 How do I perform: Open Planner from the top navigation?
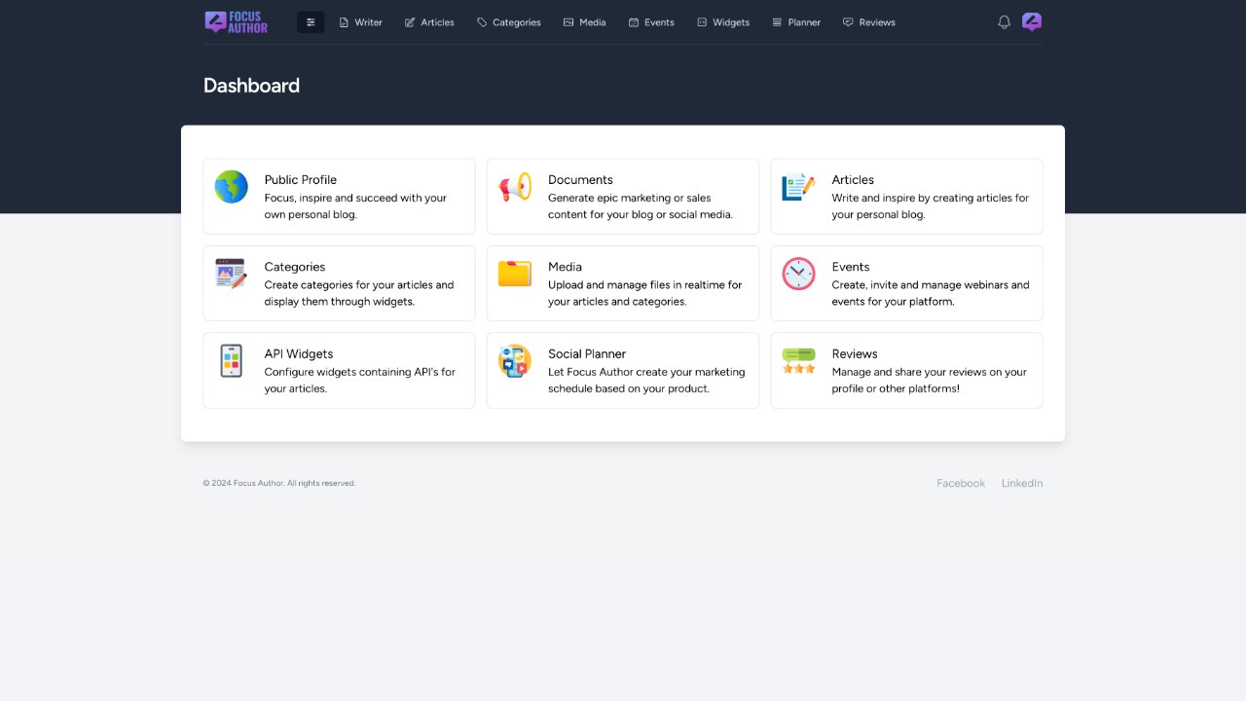pos(796,22)
